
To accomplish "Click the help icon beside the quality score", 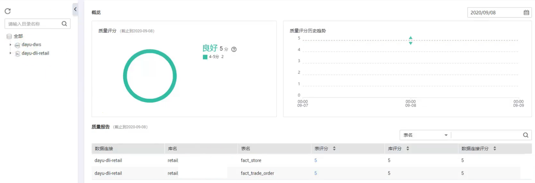I will pyautogui.click(x=234, y=49).
